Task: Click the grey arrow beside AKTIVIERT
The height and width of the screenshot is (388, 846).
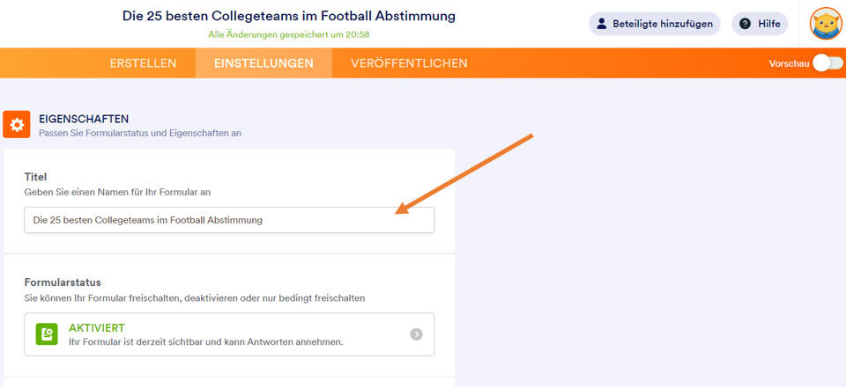Action: pyautogui.click(x=417, y=334)
